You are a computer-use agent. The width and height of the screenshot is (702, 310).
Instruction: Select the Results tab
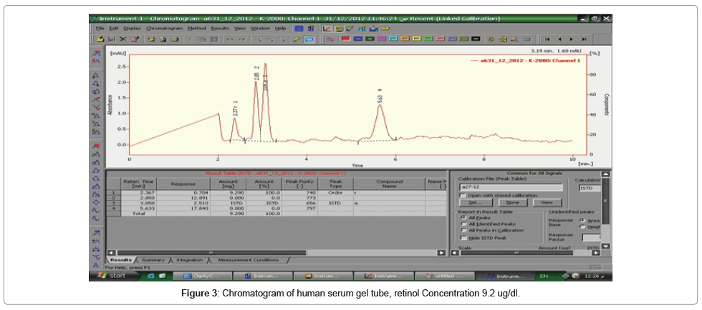coord(120,259)
